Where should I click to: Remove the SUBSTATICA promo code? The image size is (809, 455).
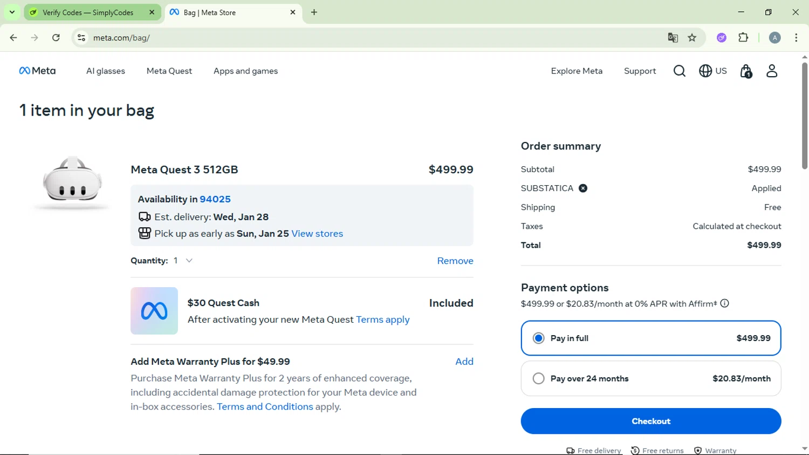tap(583, 188)
